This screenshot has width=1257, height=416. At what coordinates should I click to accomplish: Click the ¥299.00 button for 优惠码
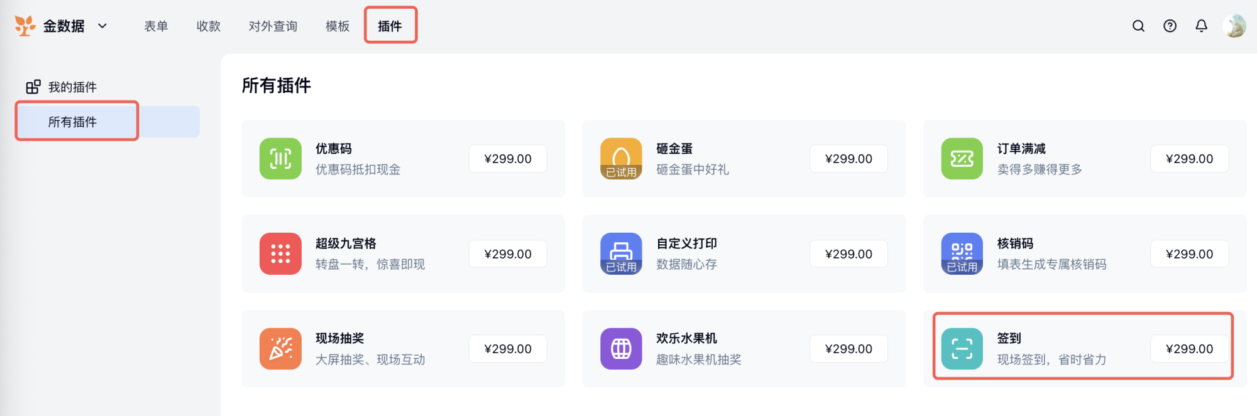click(x=508, y=159)
